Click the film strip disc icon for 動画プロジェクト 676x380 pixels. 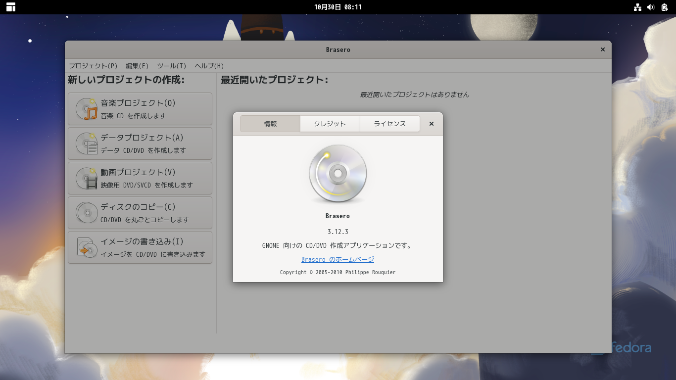(87, 178)
